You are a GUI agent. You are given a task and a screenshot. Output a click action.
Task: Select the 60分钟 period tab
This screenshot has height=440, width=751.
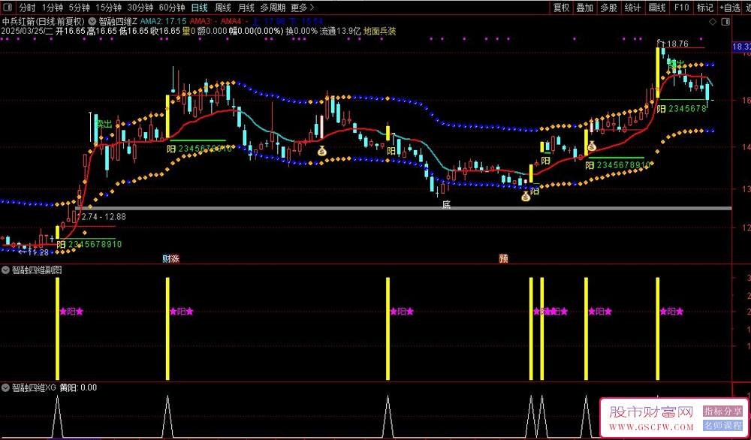171,8
